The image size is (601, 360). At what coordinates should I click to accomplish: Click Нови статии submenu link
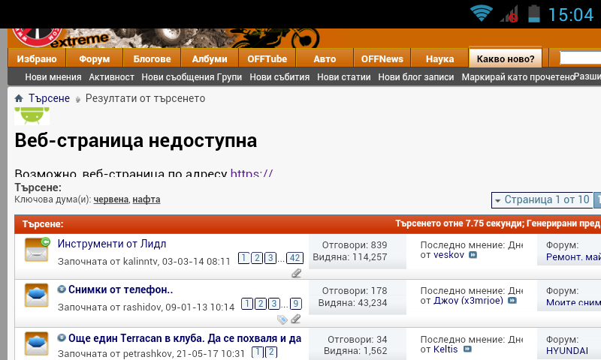click(x=344, y=77)
